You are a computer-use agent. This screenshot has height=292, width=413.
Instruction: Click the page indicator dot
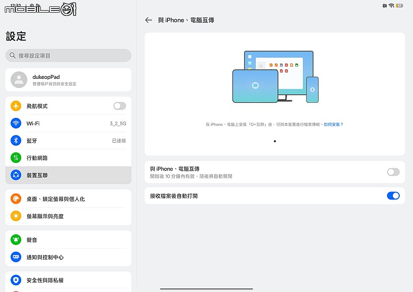[x=275, y=141]
